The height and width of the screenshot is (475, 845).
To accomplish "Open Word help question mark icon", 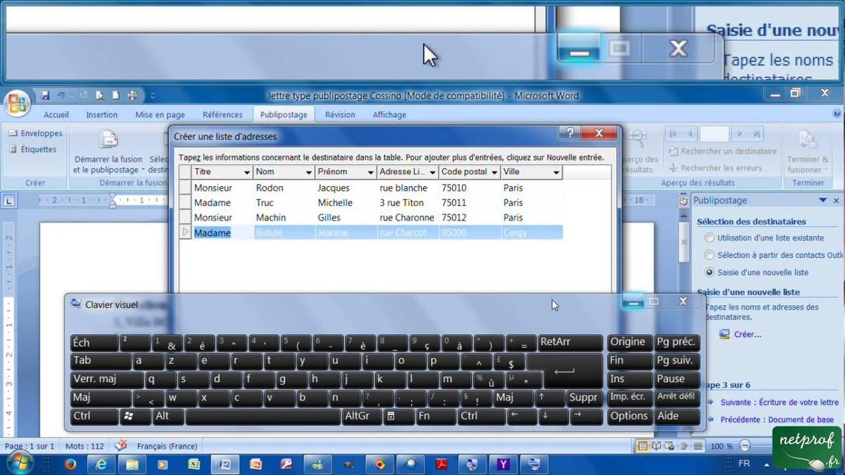I will coord(837,113).
